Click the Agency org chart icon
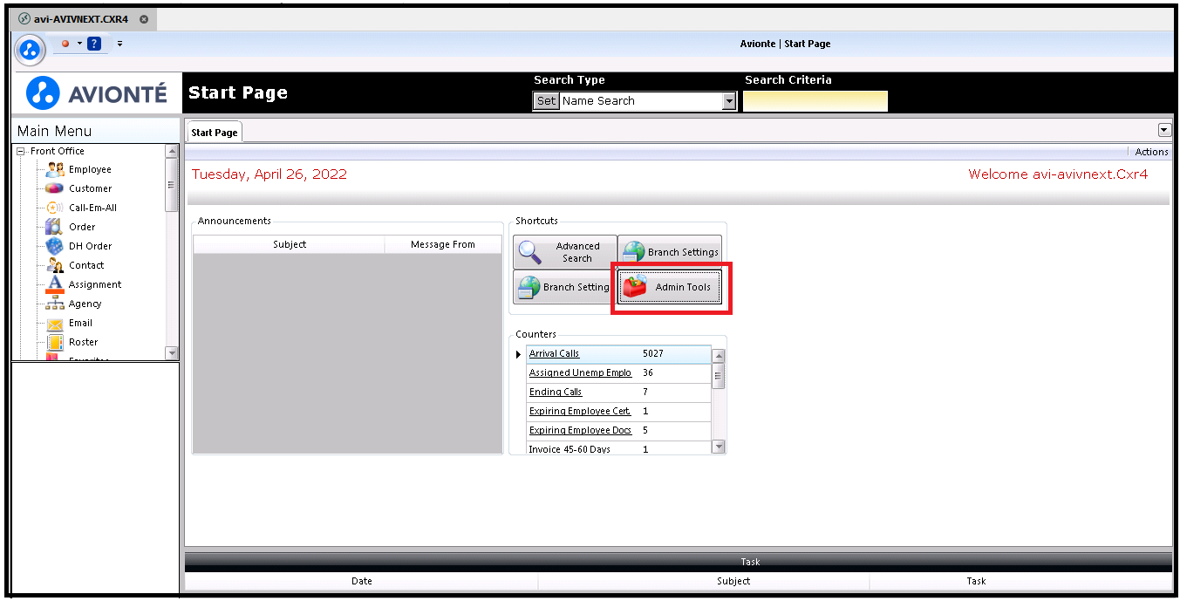Screen dimensions: 1180x601 click(x=55, y=304)
